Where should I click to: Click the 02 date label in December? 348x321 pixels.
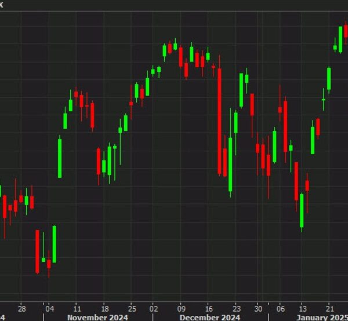coord(154,308)
